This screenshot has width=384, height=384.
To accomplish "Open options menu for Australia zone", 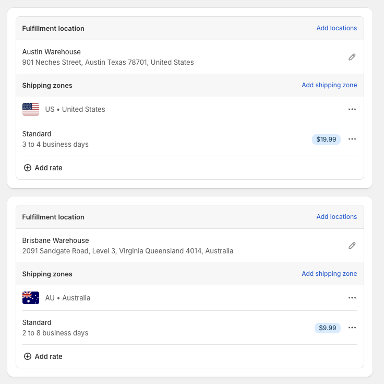I will 352,298.
